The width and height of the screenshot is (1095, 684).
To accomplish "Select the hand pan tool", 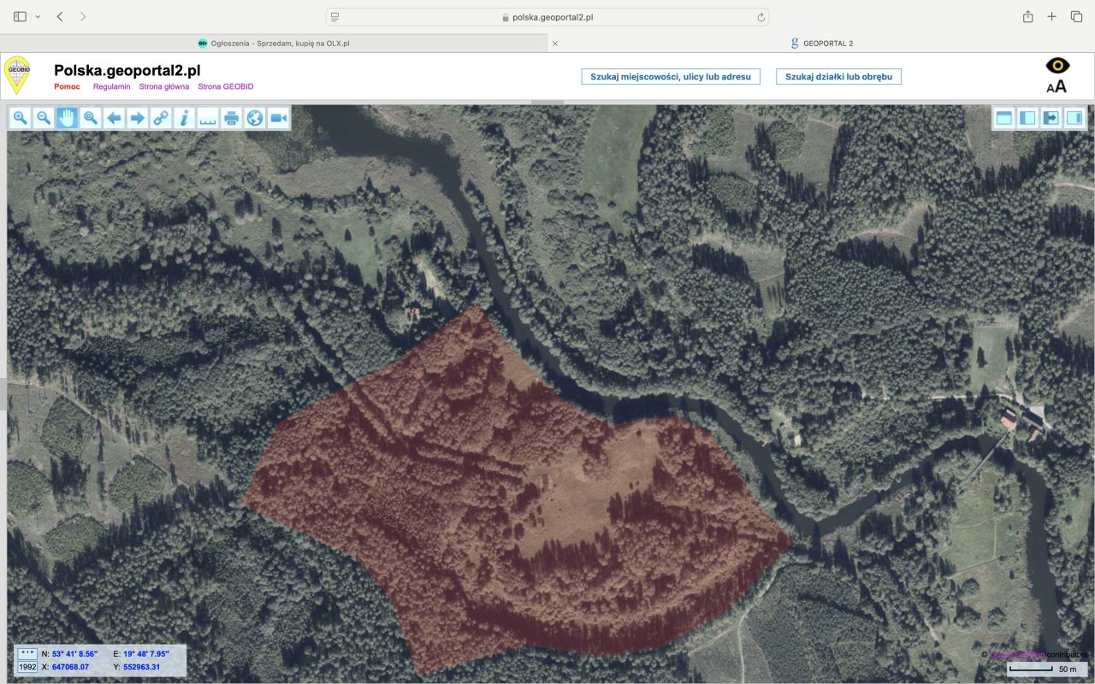I will coord(67,118).
